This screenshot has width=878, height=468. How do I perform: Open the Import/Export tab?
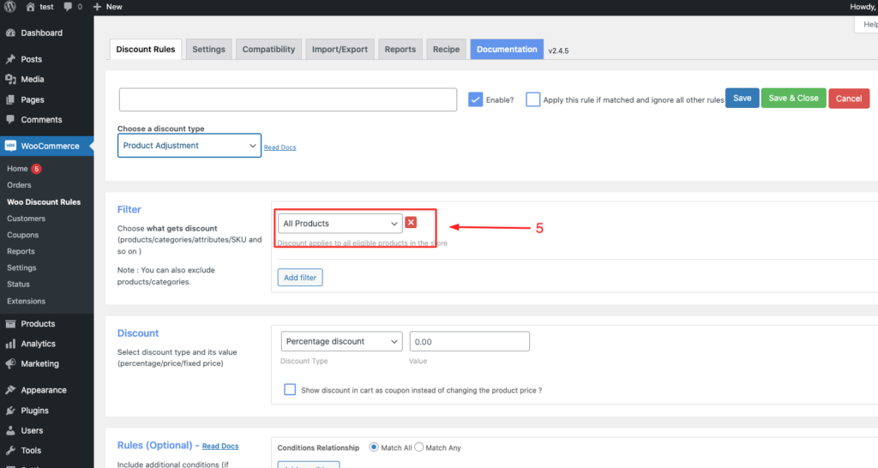point(340,49)
